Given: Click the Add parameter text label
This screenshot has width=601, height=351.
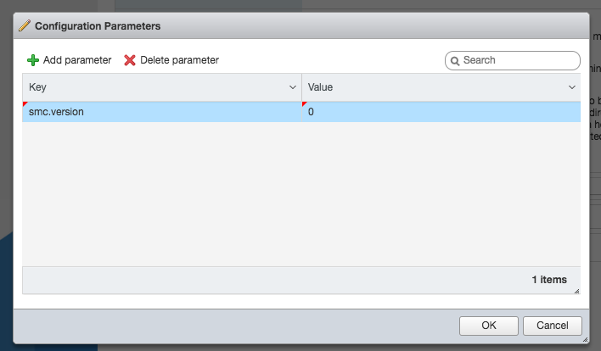Looking at the screenshot, I should pyautogui.click(x=77, y=60).
